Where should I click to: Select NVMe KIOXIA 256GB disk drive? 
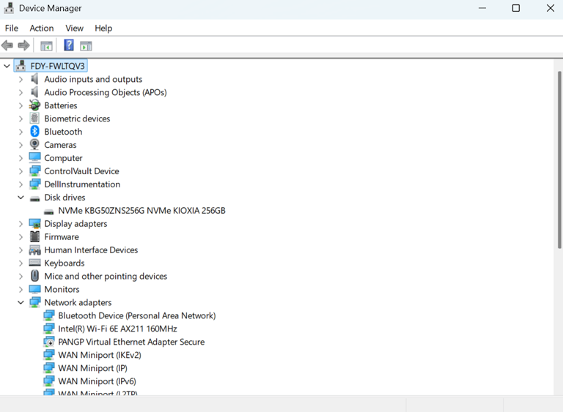coord(141,211)
